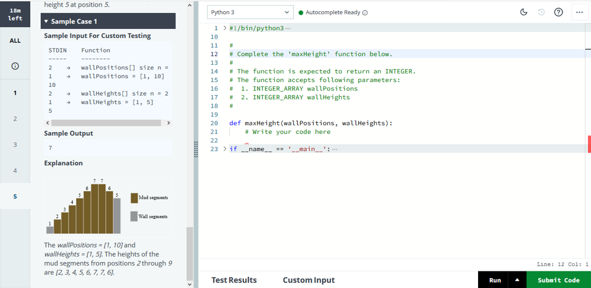Click the Sample Output value 7
Image resolution: width=591 pixels, height=288 pixels.
pos(50,148)
